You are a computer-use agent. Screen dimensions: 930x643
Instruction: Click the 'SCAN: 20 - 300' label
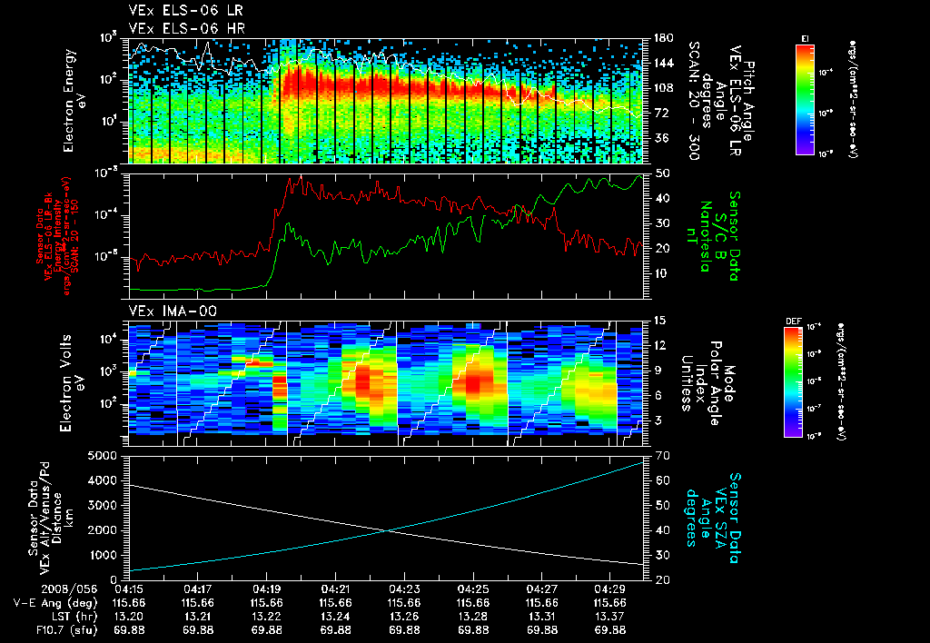(693, 101)
